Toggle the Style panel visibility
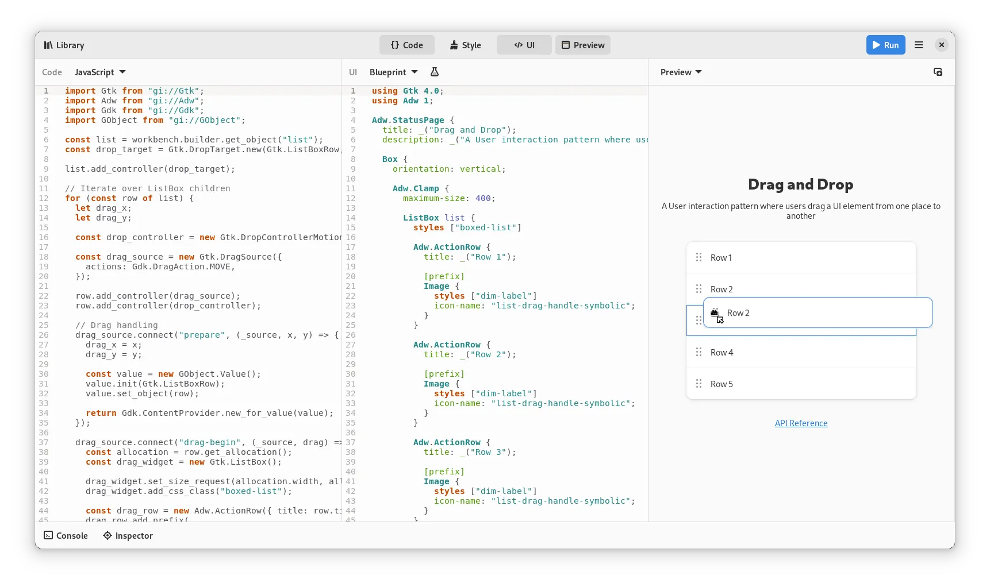Viewport: 990px width, 587px height. tap(465, 45)
